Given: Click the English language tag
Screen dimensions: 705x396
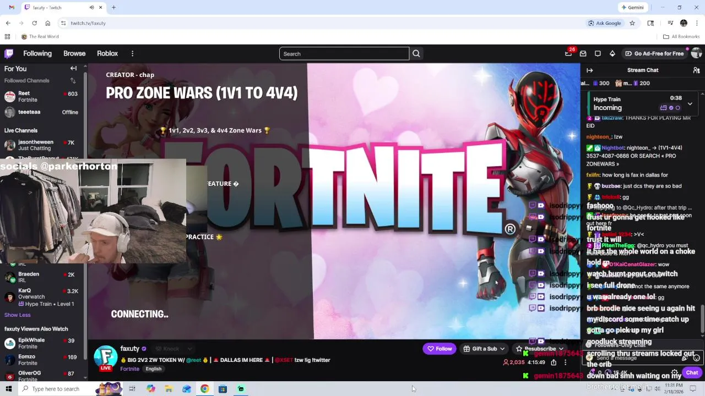Looking at the screenshot, I should click(x=154, y=369).
